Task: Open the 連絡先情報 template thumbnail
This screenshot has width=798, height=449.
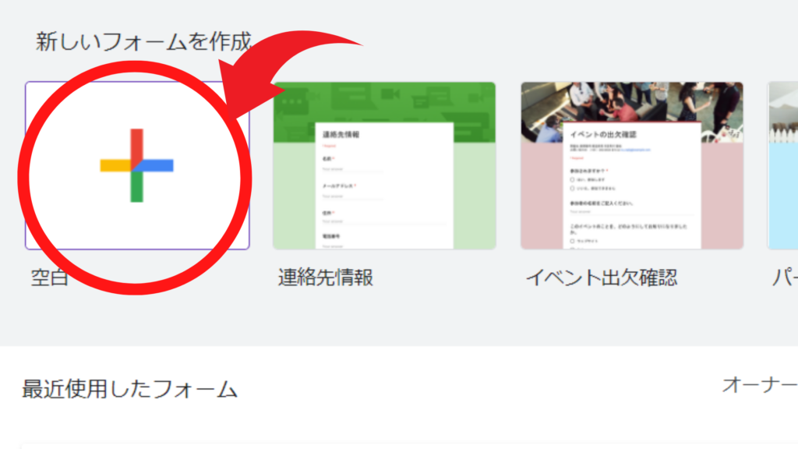Action: tap(384, 165)
